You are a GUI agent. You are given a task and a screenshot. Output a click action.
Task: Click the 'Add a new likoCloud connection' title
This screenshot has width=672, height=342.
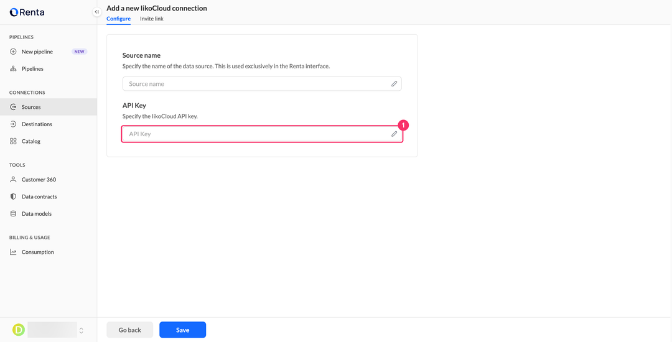click(x=156, y=8)
